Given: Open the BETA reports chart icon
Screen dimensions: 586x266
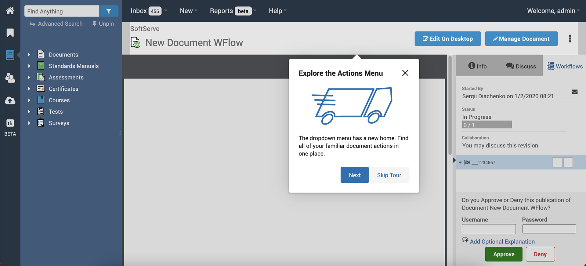Looking at the screenshot, I should coord(10,123).
